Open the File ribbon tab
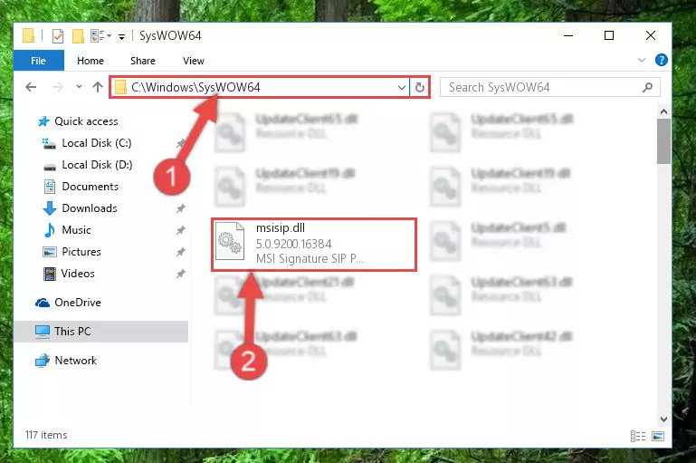The width and height of the screenshot is (696, 463). 38,61
